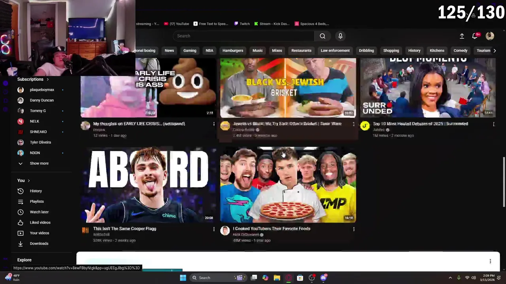Open taskbar clock showing 2:09 PM
Image resolution: width=506 pixels, height=284 pixels.
click(x=488, y=278)
